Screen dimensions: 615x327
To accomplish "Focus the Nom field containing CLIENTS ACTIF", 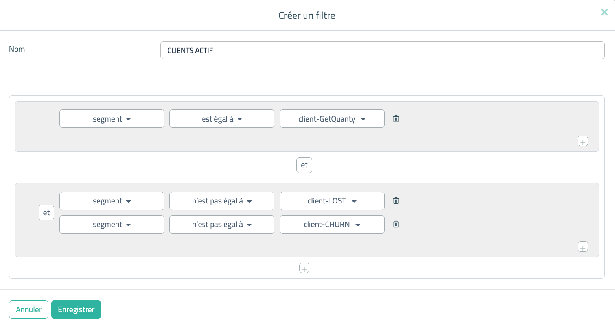I will (382, 50).
